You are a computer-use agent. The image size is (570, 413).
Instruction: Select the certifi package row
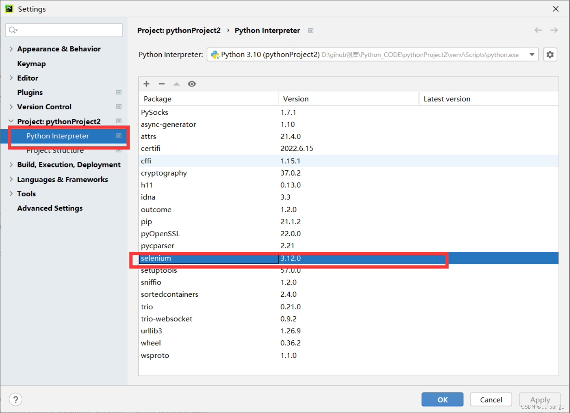click(349, 149)
